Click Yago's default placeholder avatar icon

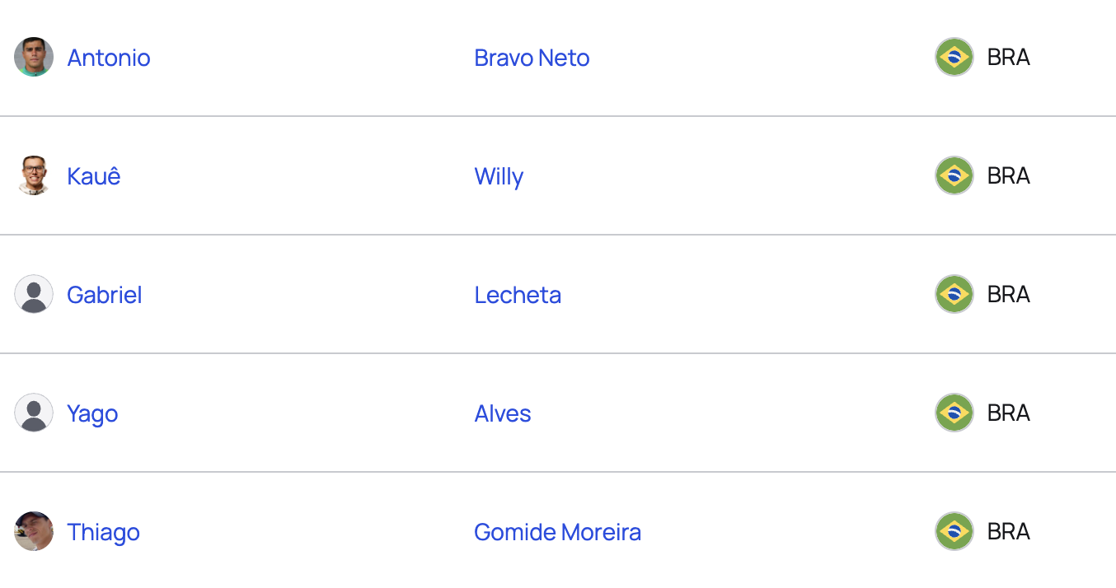click(x=34, y=413)
